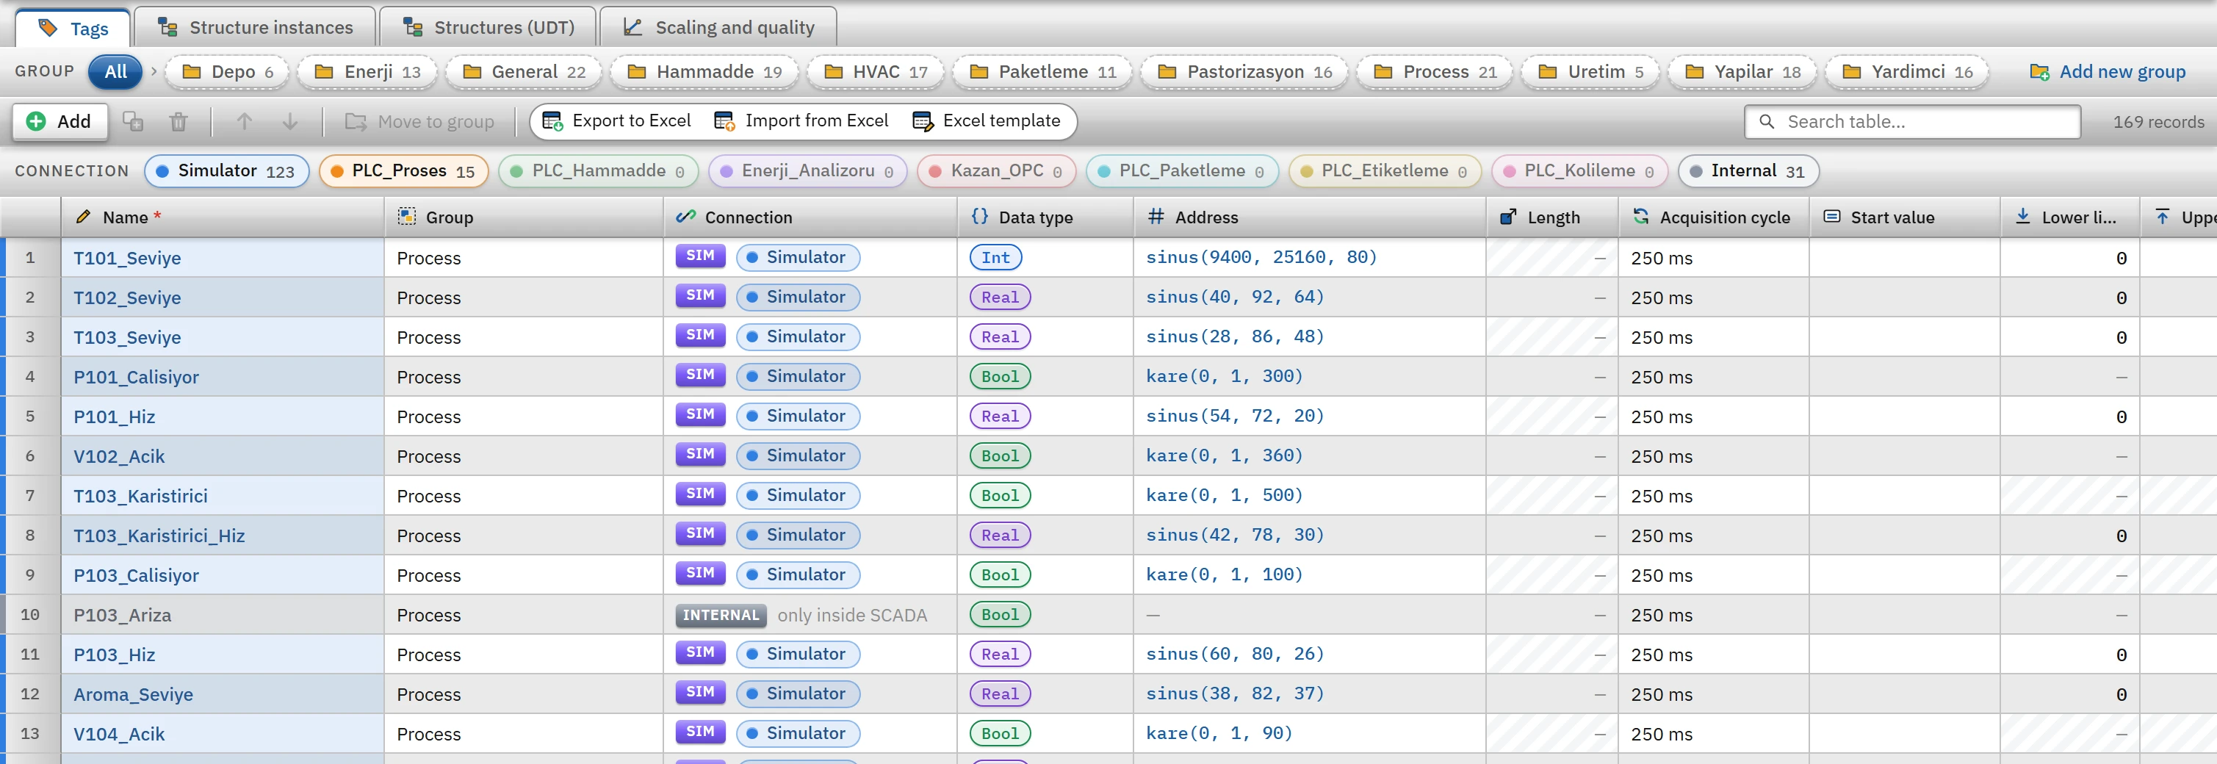Click the Acquisition cycle refresh icon
Image resolution: width=2217 pixels, height=764 pixels.
(x=1640, y=217)
